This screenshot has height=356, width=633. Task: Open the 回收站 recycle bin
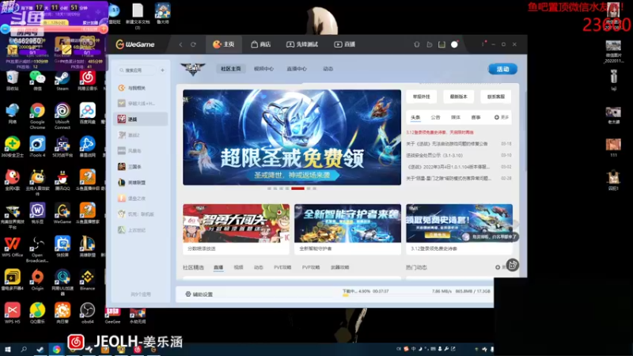tap(12, 80)
